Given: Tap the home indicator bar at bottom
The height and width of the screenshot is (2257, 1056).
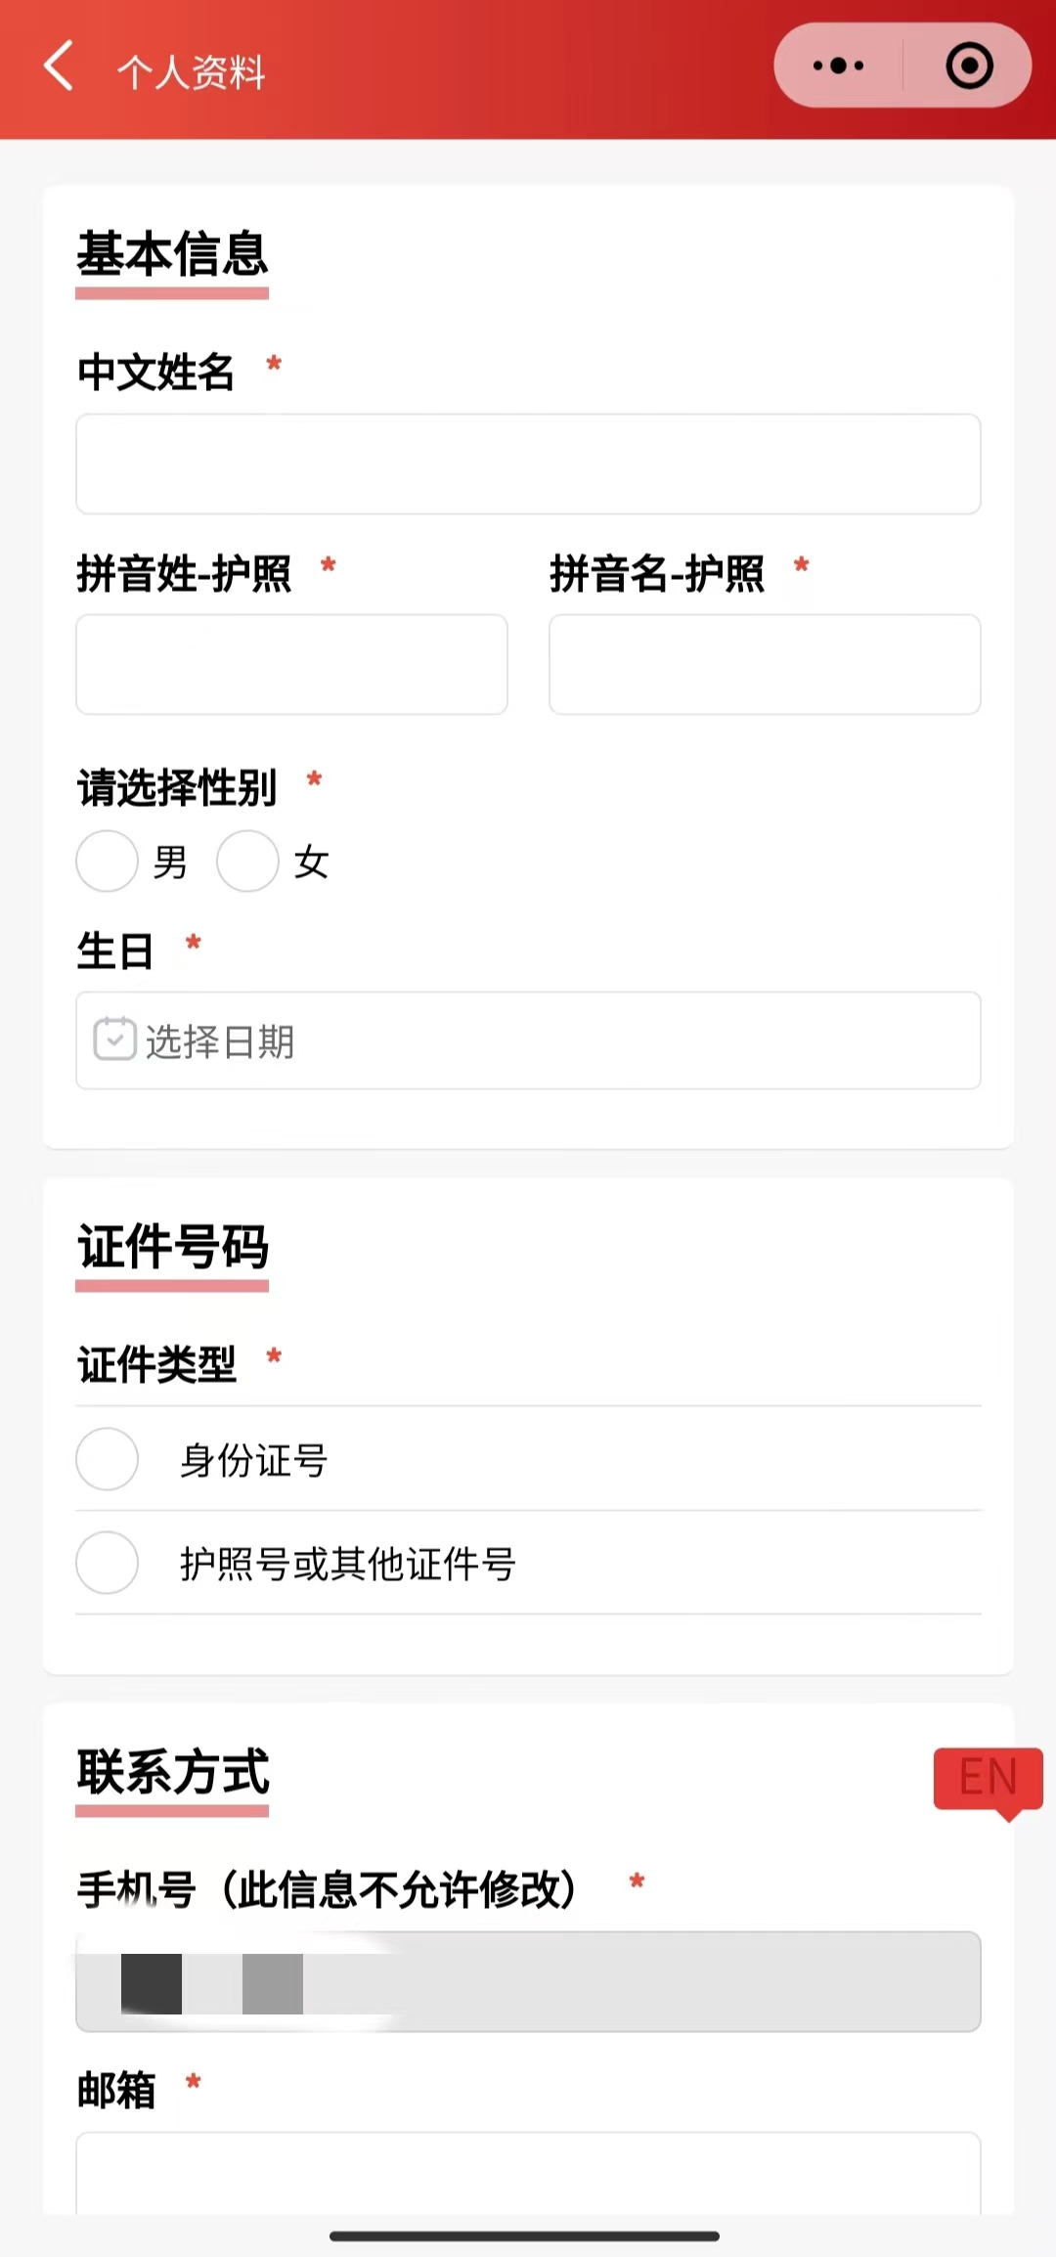Looking at the screenshot, I should point(525,2235).
